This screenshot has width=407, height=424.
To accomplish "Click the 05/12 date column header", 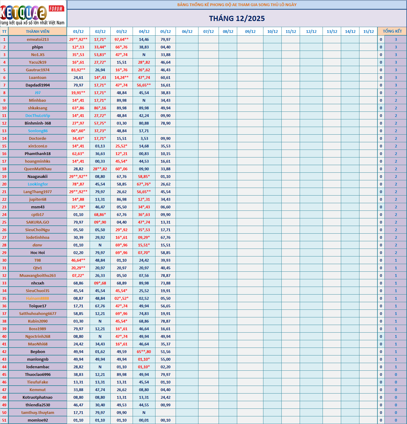I will [166, 31].
